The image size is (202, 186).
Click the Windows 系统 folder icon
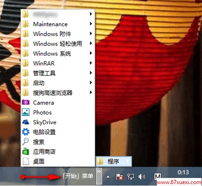[x=25, y=54]
